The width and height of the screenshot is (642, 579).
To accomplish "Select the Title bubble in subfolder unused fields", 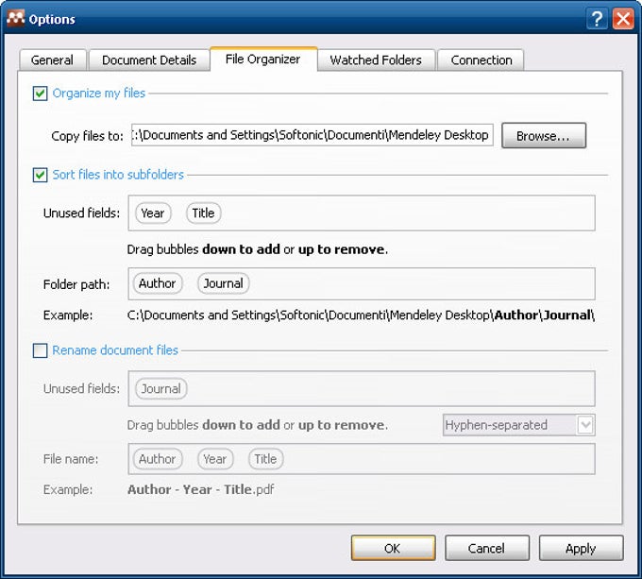I will point(204,213).
